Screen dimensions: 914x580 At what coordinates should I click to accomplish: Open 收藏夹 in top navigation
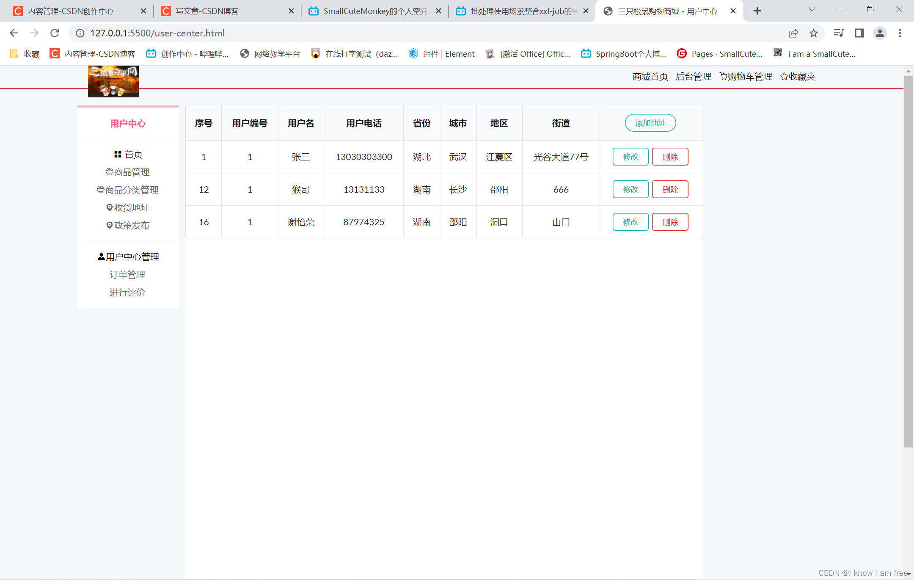pos(798,77)
